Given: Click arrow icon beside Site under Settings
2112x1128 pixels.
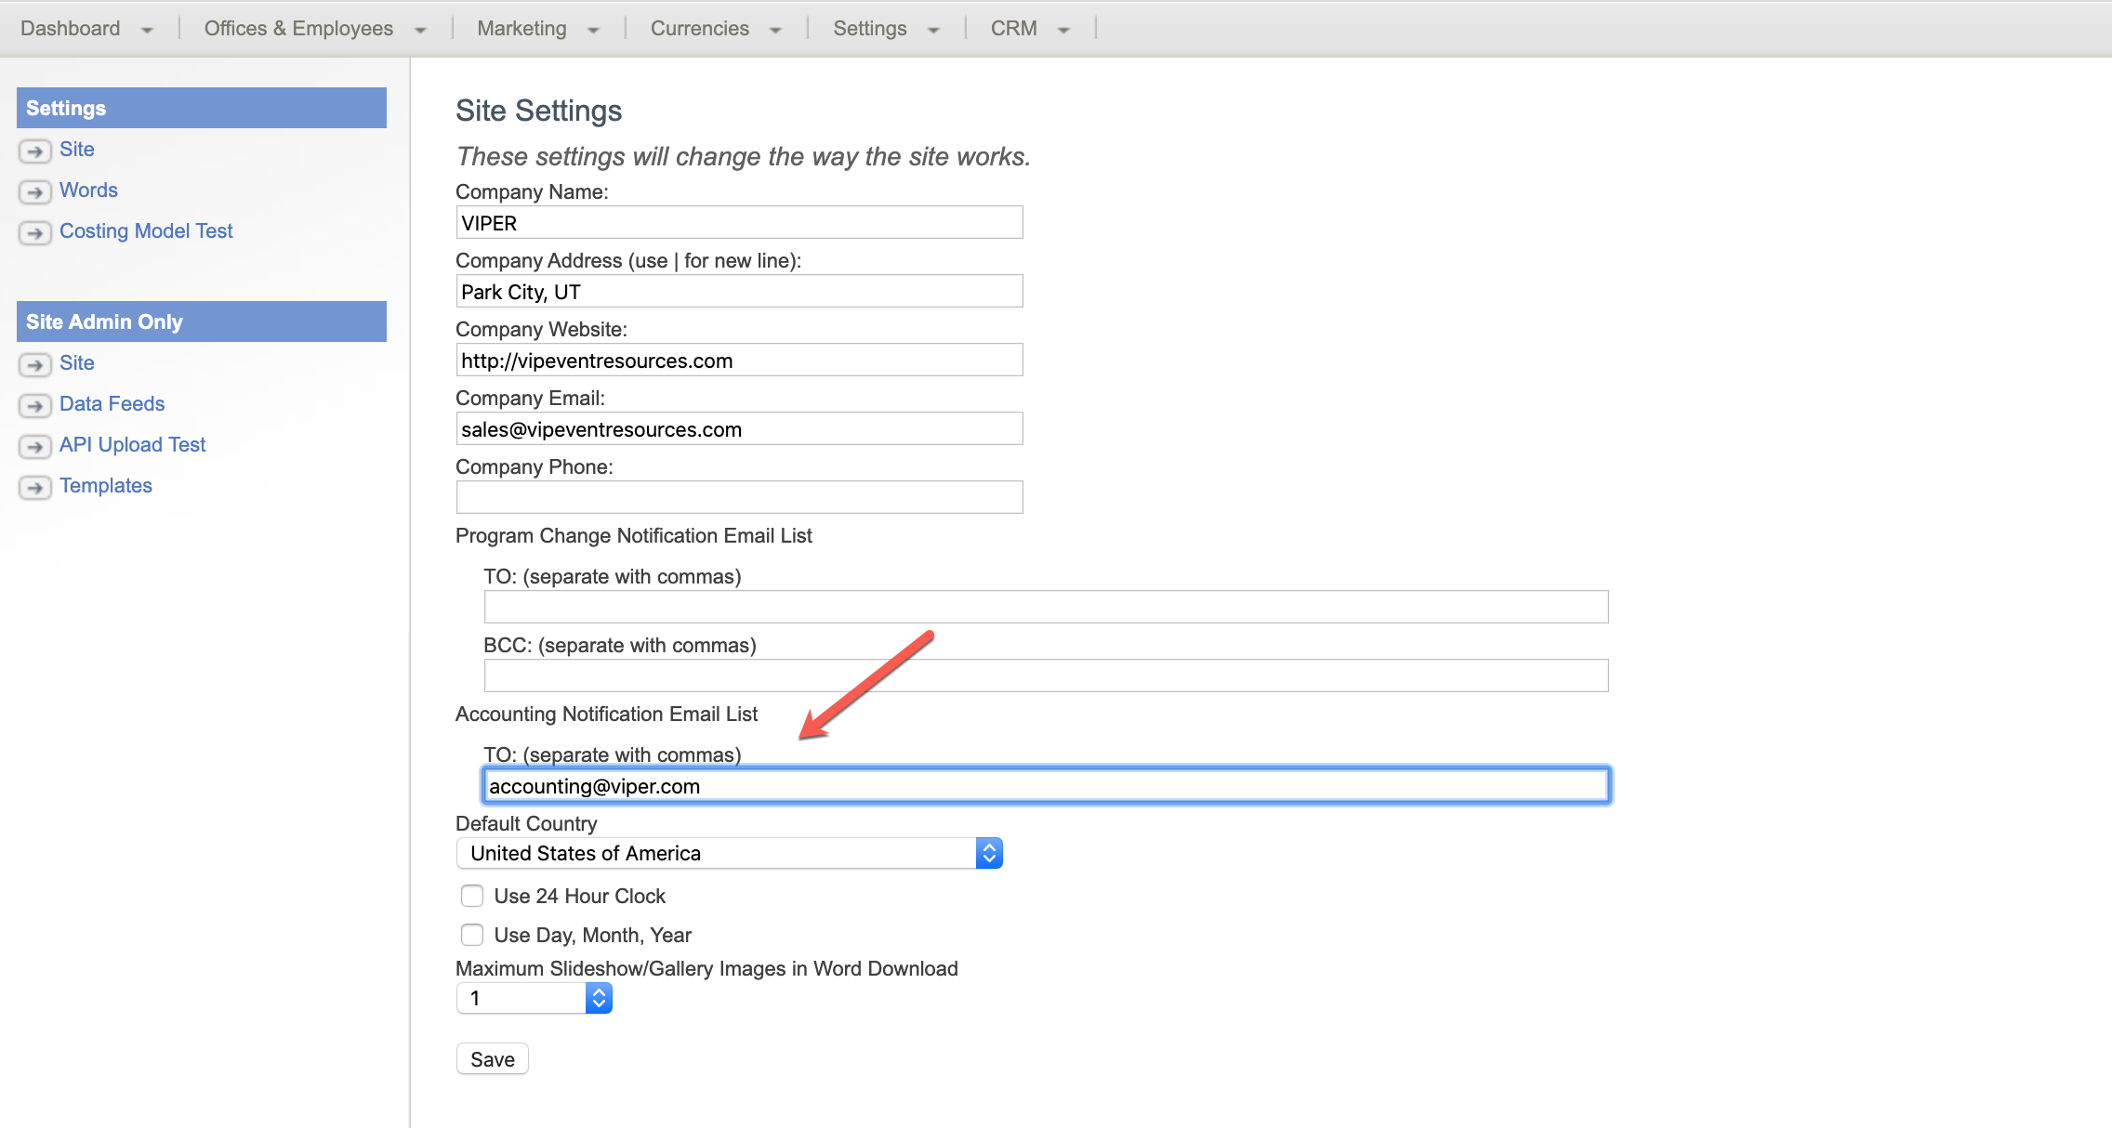Looking at the screenshot, I should [34, 151].
